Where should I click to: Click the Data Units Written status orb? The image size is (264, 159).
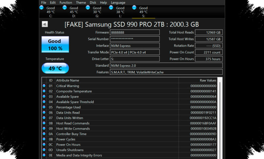[44, 118]
